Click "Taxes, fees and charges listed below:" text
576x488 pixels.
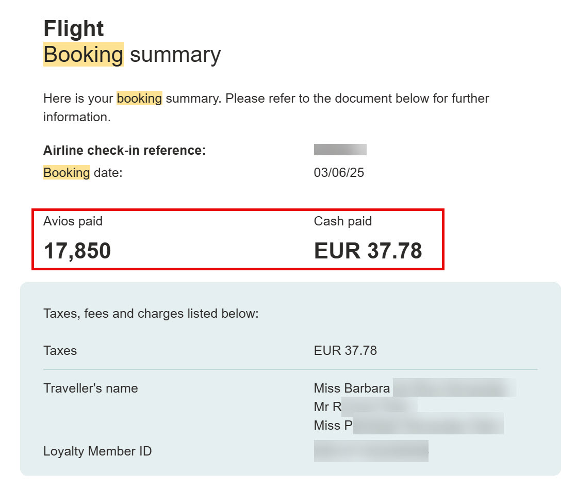[x=151, y=314]
